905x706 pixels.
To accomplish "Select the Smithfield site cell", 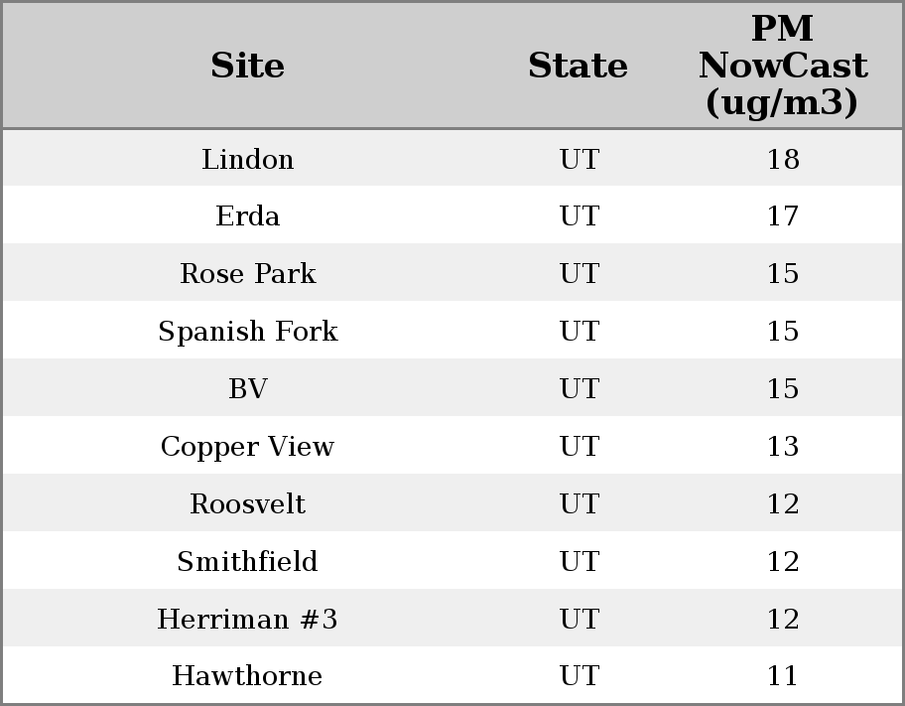I will pos(247,562).
